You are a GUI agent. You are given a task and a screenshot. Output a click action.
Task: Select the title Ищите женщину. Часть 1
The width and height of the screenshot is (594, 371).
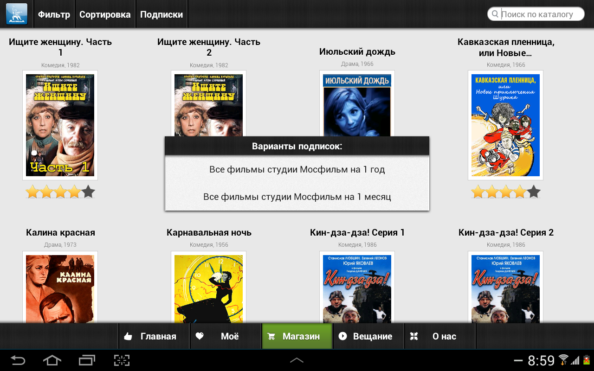point(60,47)
